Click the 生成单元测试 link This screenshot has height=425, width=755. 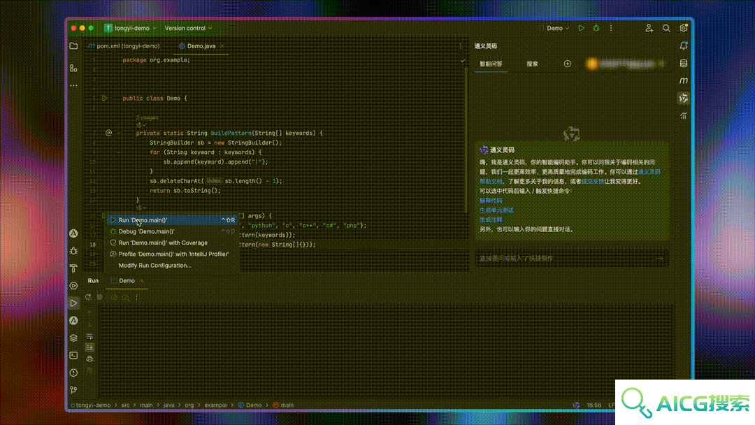pyautogui.click(x=496, y=210)
